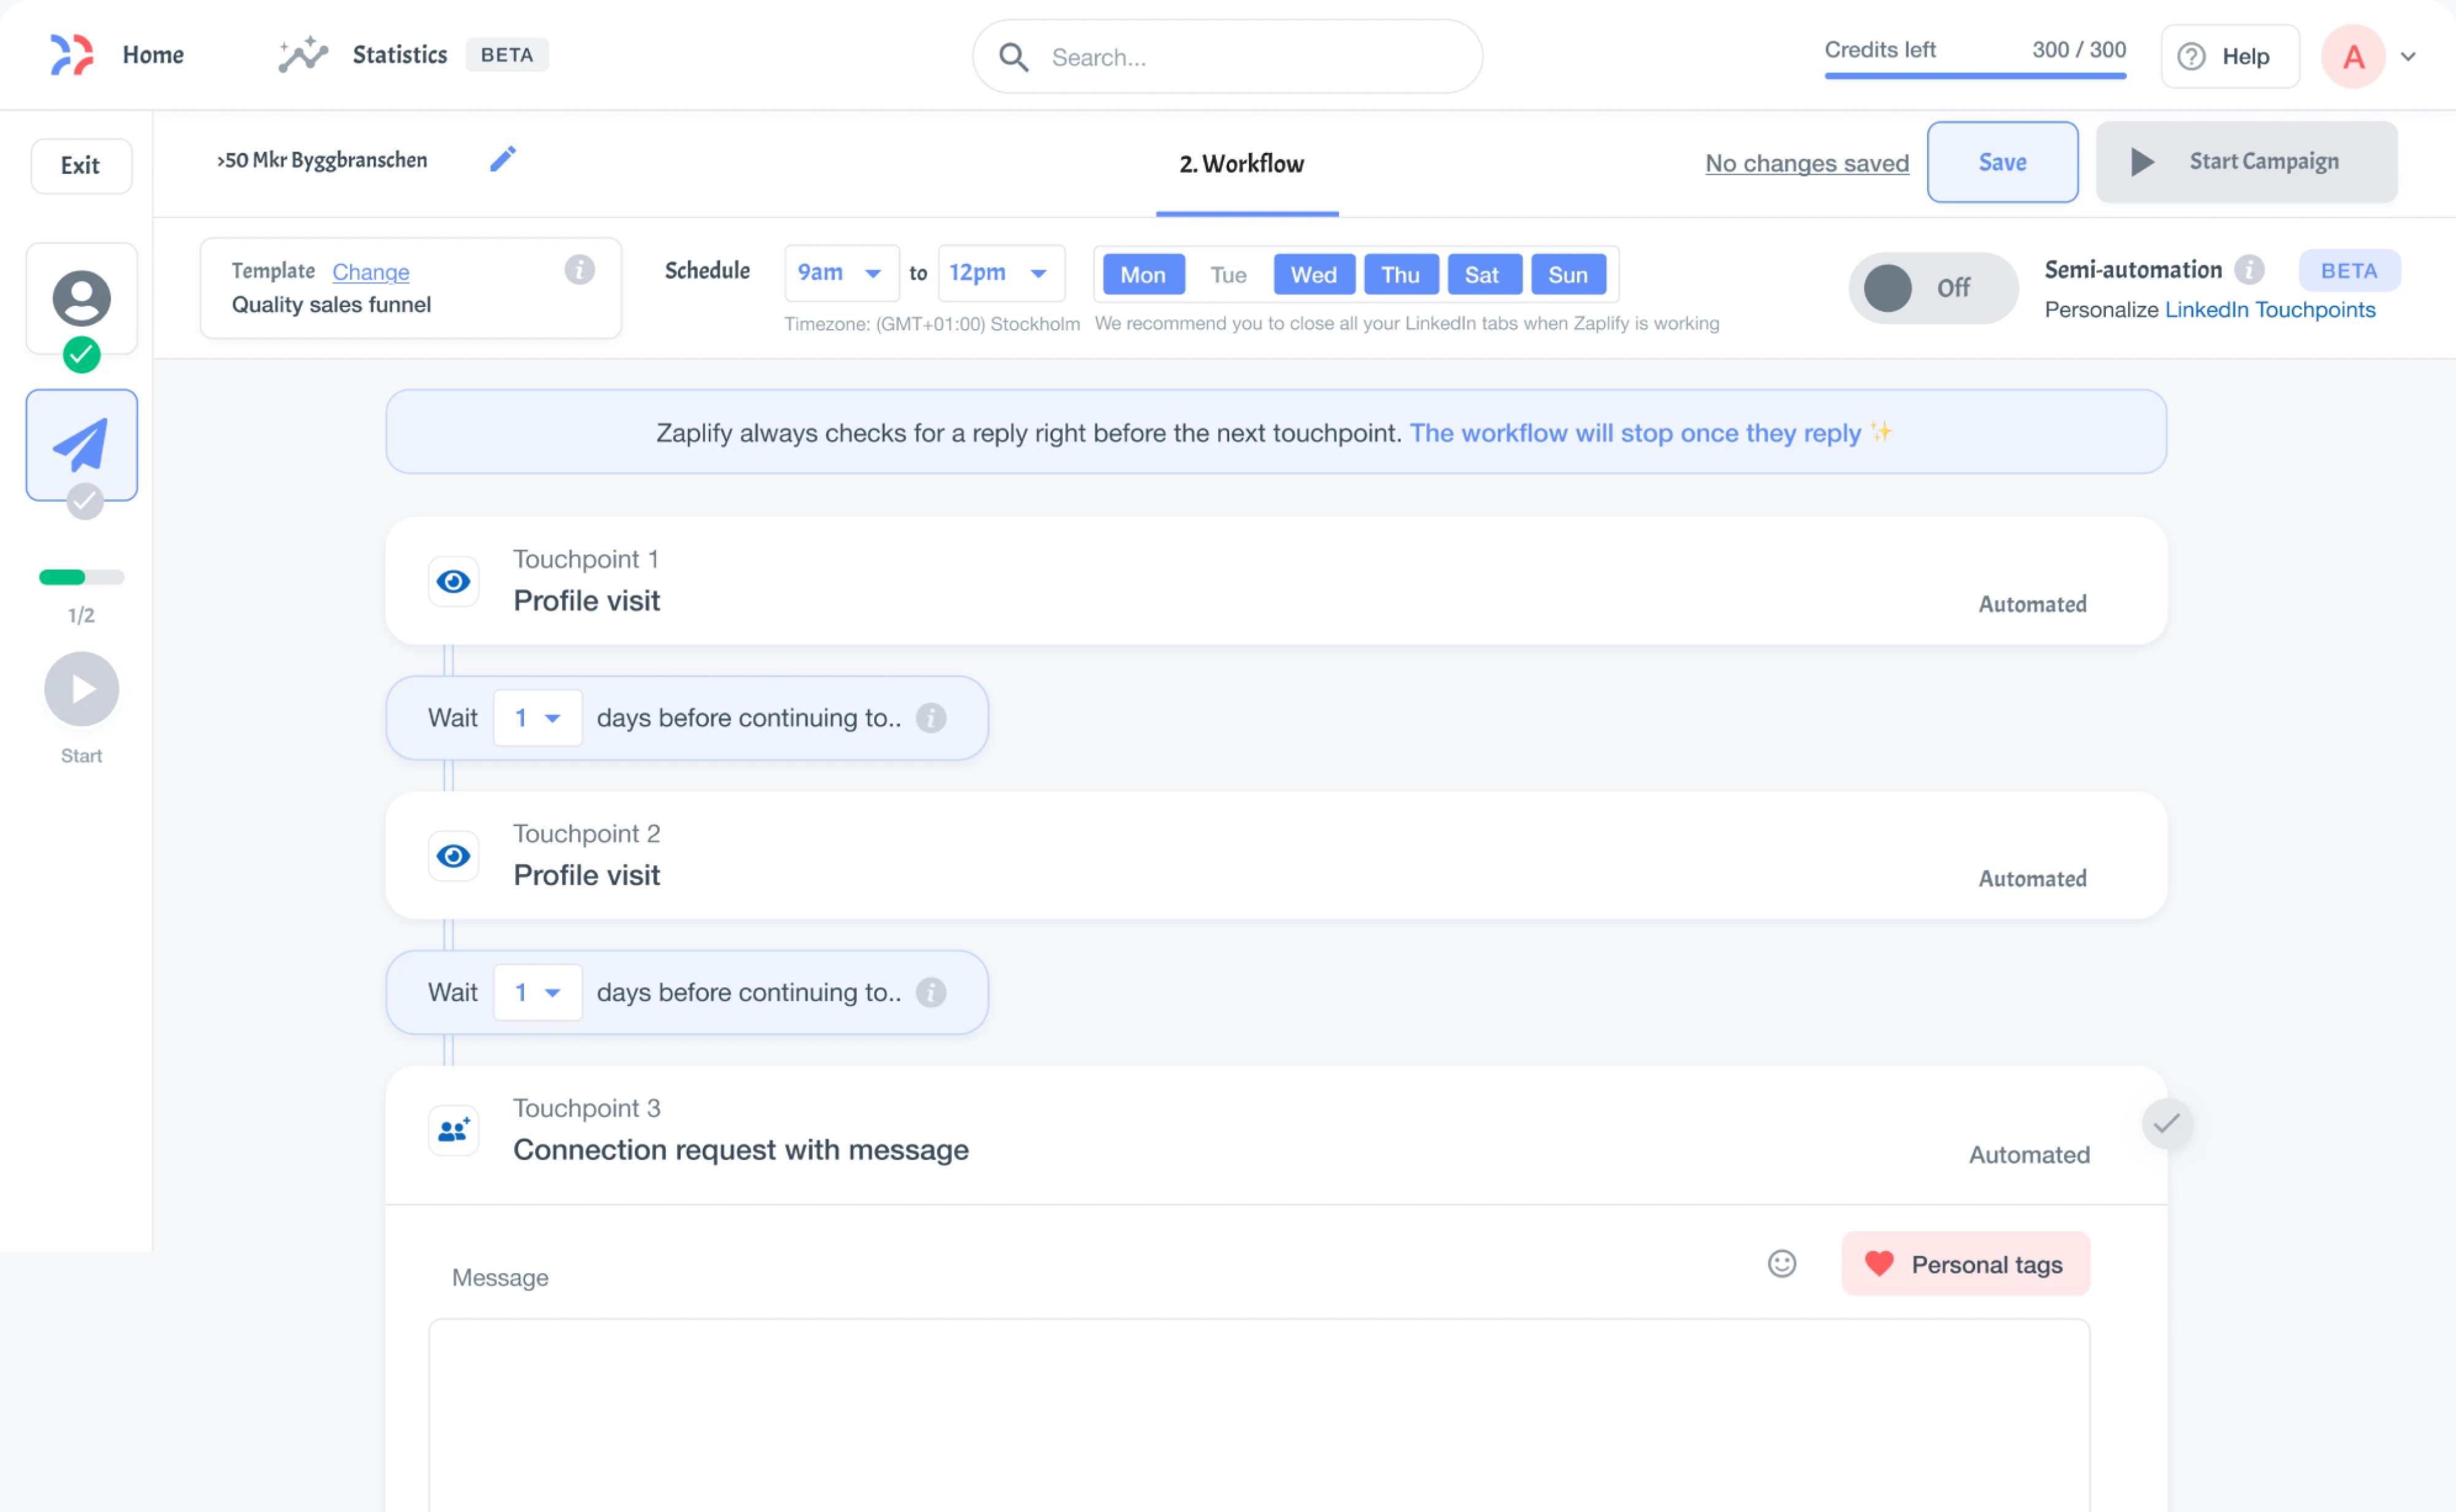Click the Save button
Image resolution: width=2456 pixels, height=1512 pixels.
pyautogui.click(x=2002, y=162)
